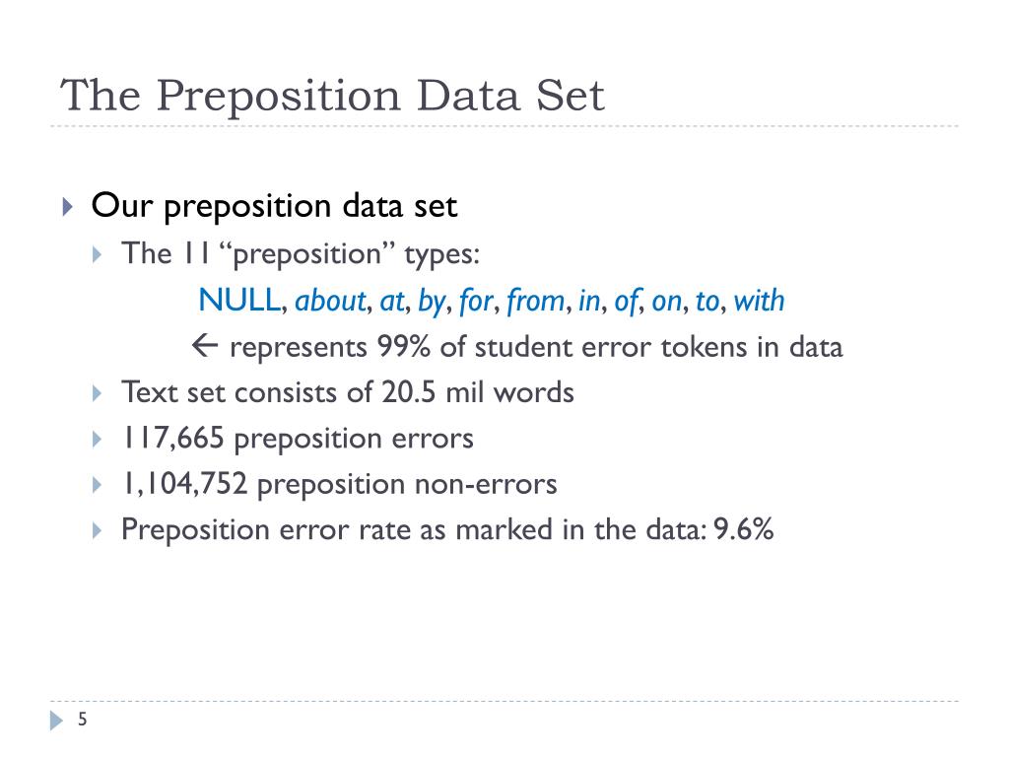Click the bullet arrow beside 'Preposition error rate'
Viewport: 1009px width, 757px height.
pyautogui.click(x=97, y=530)
